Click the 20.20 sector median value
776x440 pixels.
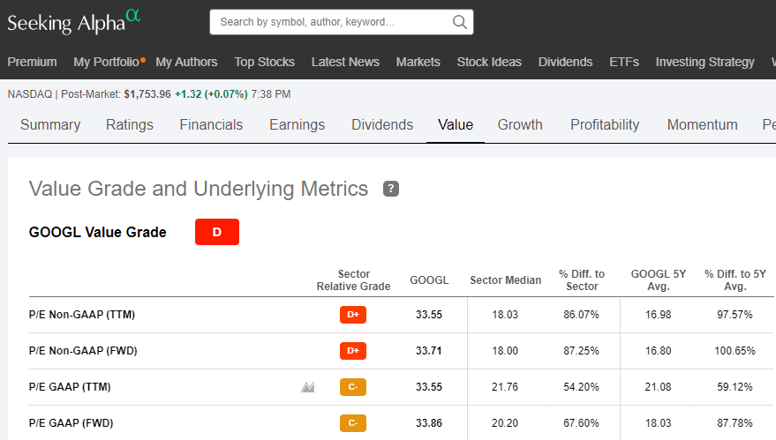pos(505,422)
